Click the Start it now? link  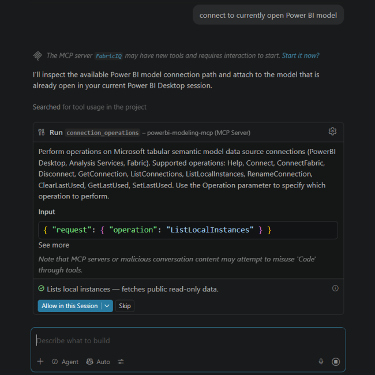pos(301,55)
